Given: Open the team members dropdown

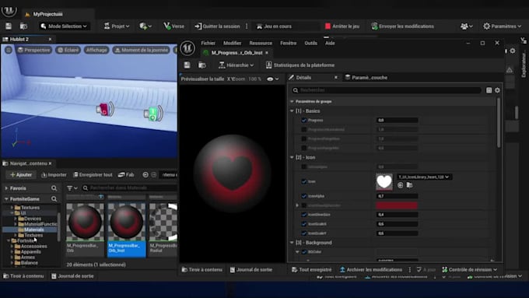Looking at the screenshot, I should (466, 26).
